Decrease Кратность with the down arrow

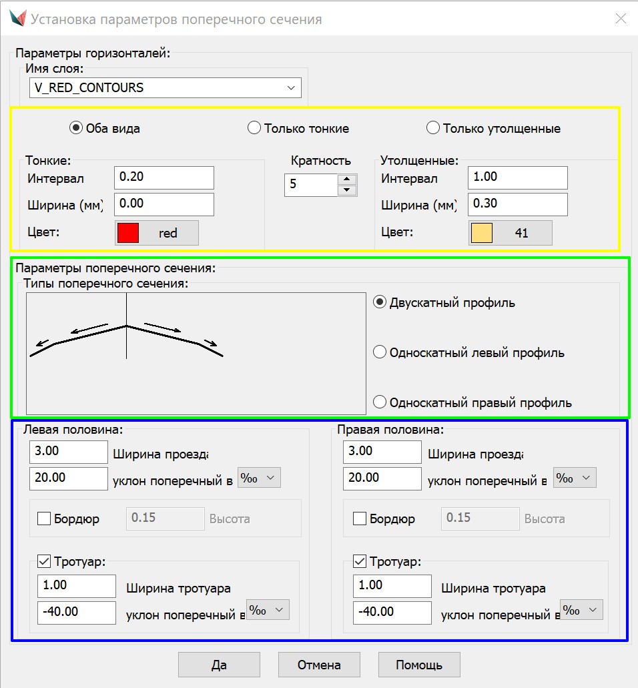coord(345,190)
